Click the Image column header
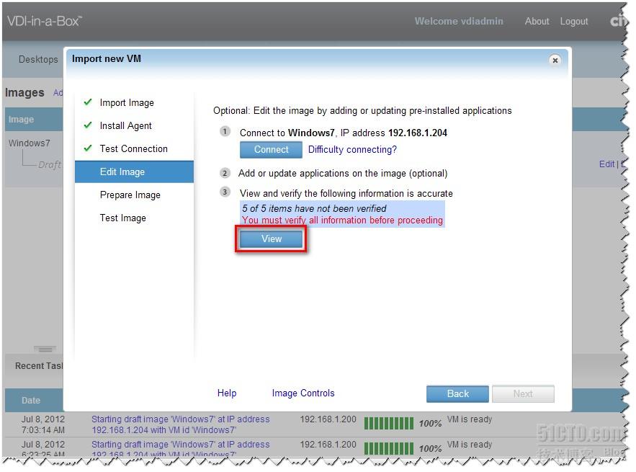 point(21,120)
